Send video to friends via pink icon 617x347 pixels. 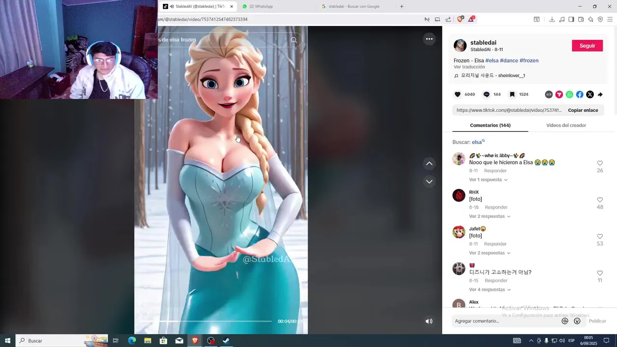[x=559, y=94]
